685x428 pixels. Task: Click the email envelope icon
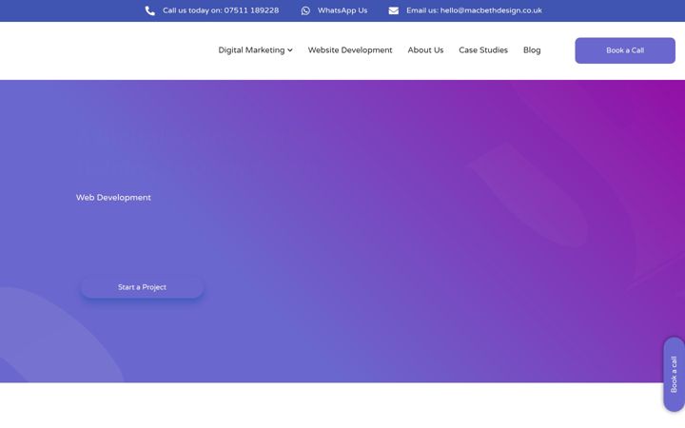coord(393,10)
